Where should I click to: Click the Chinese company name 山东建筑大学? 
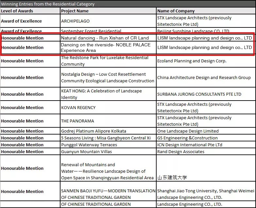[x=172, y=178]
